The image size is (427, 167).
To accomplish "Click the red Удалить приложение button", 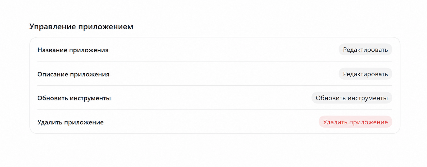I will (355, 122).
